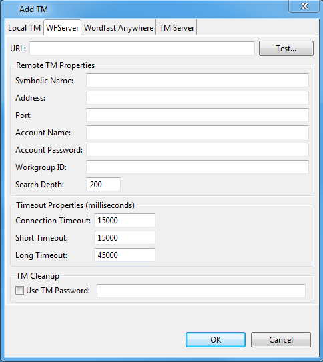
Task: Open the TM Server tab
Action: point(177,28)
